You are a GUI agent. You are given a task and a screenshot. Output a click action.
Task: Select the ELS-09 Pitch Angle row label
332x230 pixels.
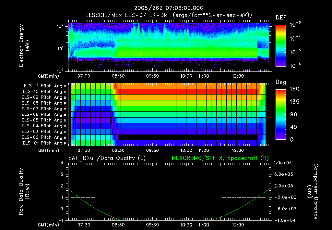pos(44,97)
